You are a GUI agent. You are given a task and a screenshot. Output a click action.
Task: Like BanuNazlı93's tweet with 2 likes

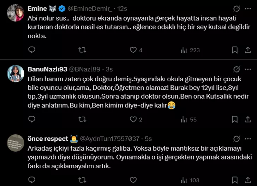pos(133,120)
